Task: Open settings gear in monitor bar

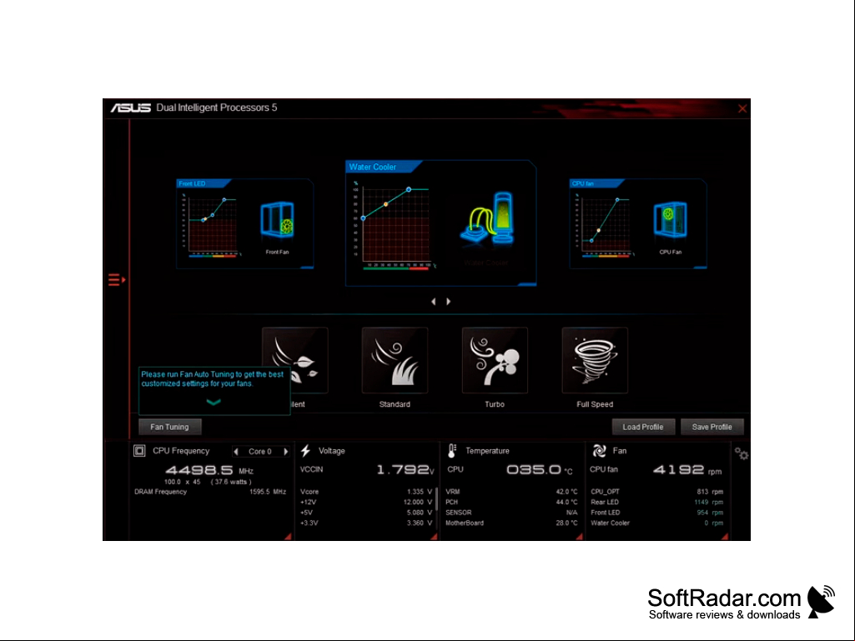Action: 741,453
